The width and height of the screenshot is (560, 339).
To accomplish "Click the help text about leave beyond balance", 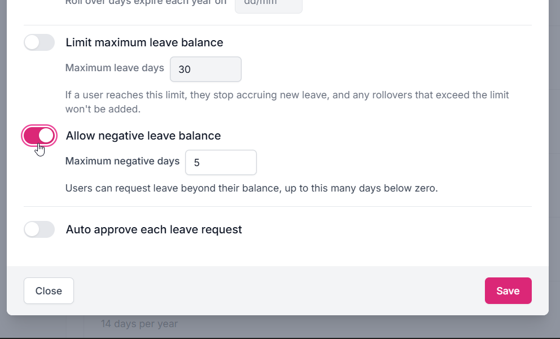I will point(251,188).
